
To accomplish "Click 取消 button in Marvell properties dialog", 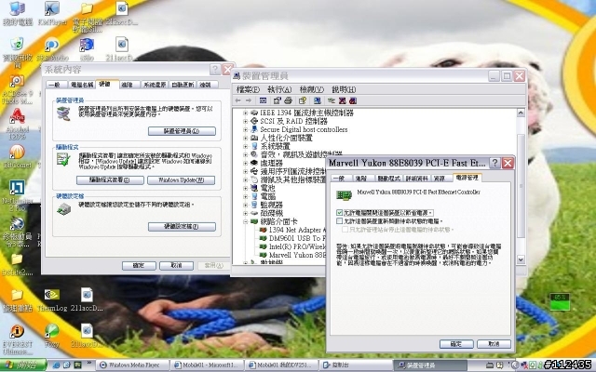I will point(494,344).
